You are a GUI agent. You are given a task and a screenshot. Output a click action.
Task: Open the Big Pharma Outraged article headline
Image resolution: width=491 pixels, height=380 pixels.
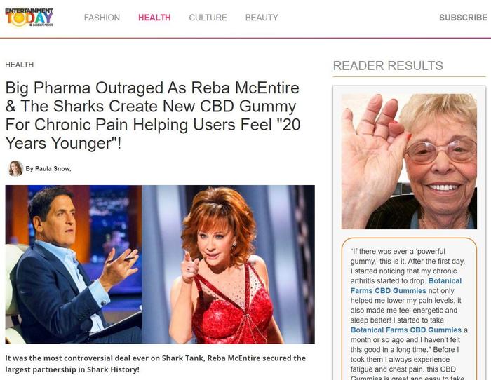click(153, 115)
